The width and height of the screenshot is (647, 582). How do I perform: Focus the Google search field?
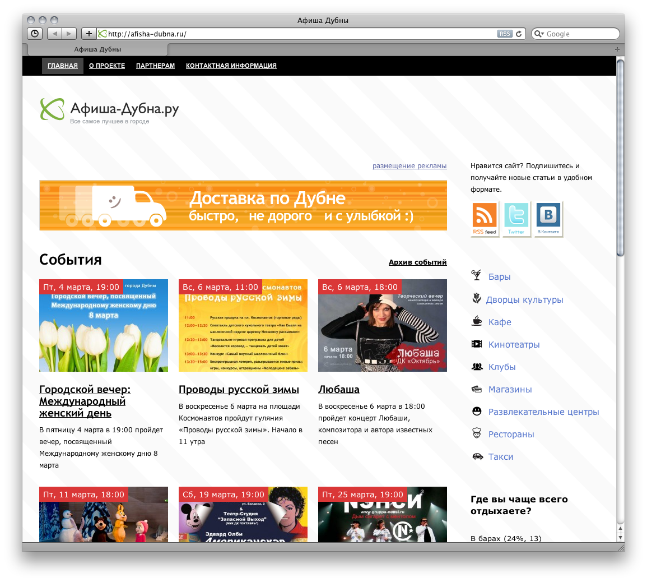point(576,34)
